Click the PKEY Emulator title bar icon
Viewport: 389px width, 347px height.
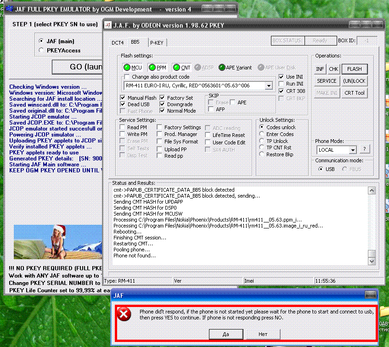point(10,9)
